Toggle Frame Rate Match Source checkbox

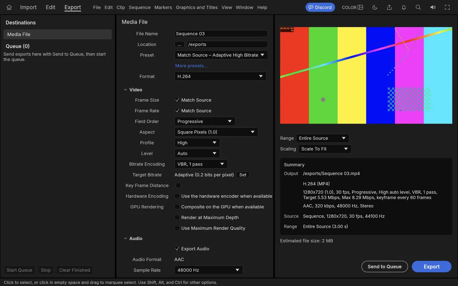pyautogui.click(x=177, y=111)
